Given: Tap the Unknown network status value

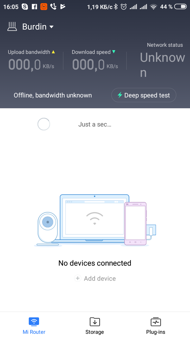Looking at the screenshot, I should click(162, 65).
